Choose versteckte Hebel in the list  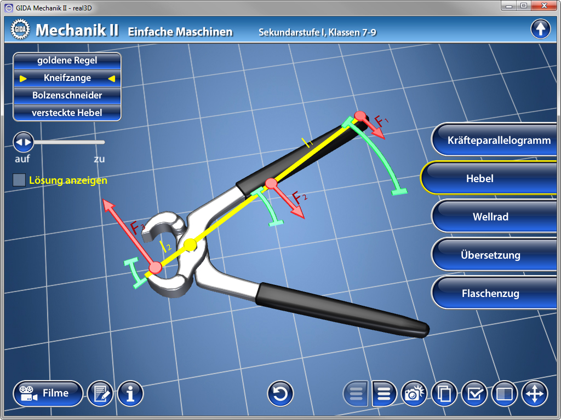click(x=67, y=113)
